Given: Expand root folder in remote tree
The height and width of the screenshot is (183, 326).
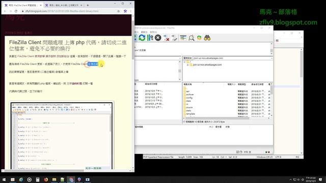Looking at the screenshot, I should point(184,62).
